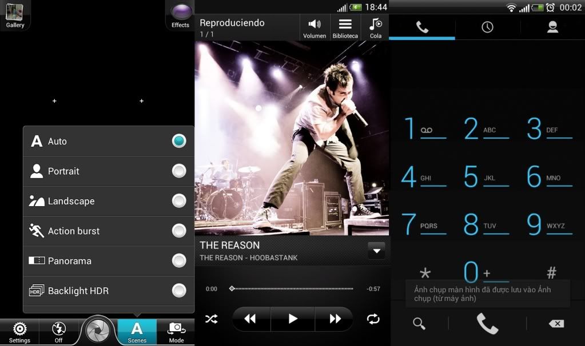
Task: Toggle repeat mode in music player
Action: click(373, 319)
